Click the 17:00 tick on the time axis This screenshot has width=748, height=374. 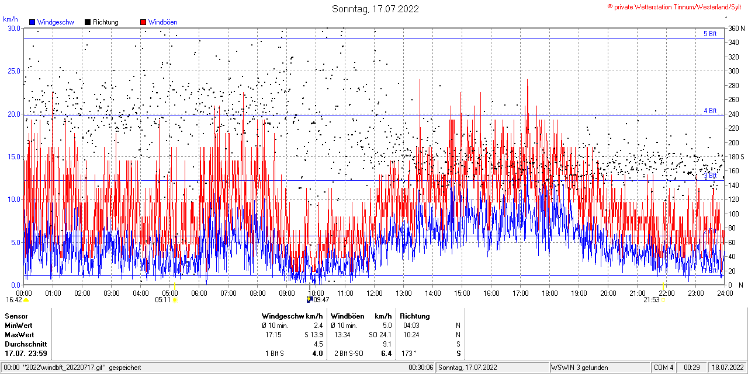click(x=521, y=293)
